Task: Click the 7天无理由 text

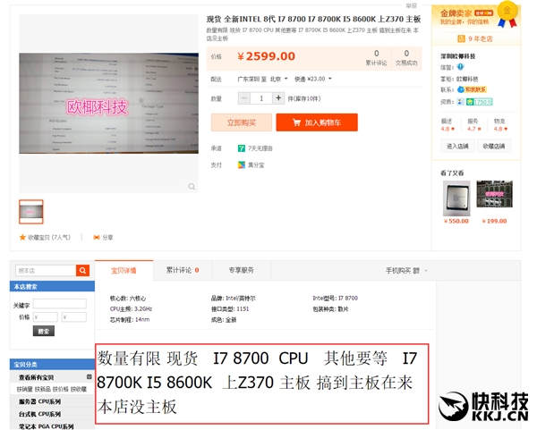Action: click(260, 148)
